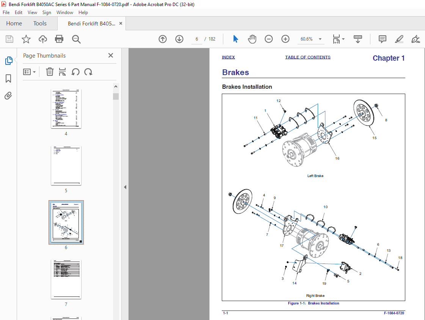The image size is (425, 320).
Task: Choose the Selection arrow tool
Action: (235, 39)
